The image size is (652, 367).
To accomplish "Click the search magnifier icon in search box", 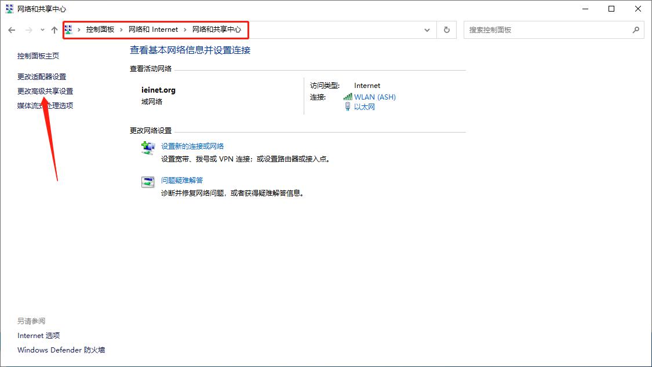I will tap(636, 30).
